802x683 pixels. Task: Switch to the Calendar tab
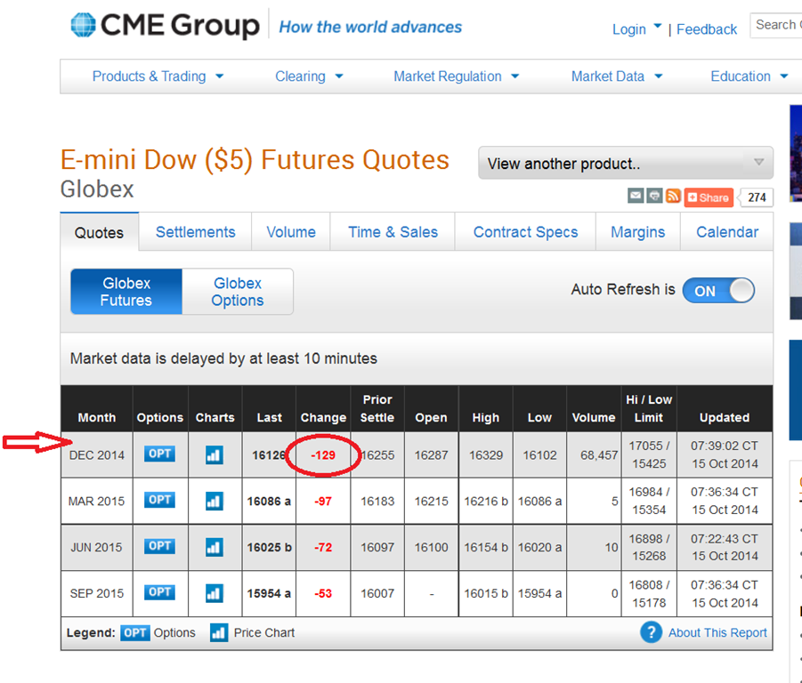[727, 232]
